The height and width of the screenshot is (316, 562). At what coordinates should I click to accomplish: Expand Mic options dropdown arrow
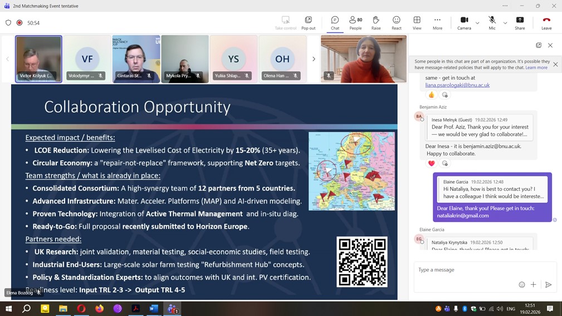pyautogui.click(x=505, y=23)
